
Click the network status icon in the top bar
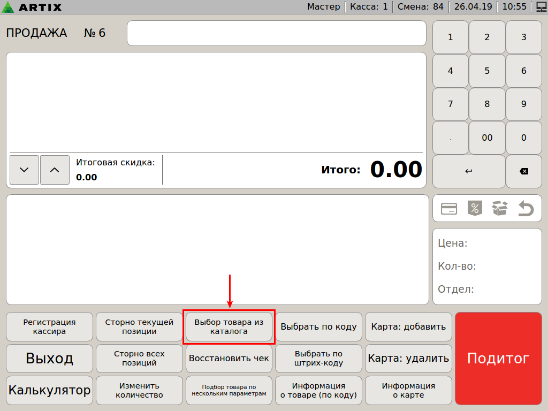tap(541, 7)
